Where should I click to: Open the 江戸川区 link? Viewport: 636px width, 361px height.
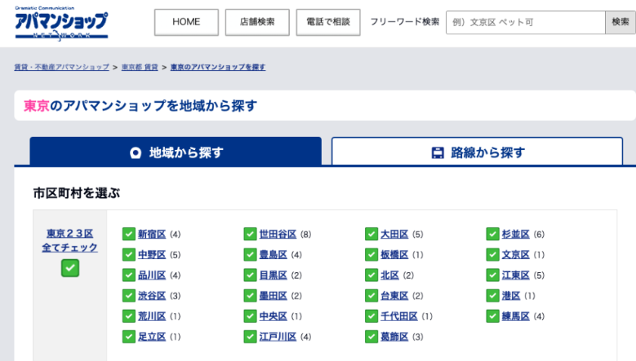tap(278, 337)
